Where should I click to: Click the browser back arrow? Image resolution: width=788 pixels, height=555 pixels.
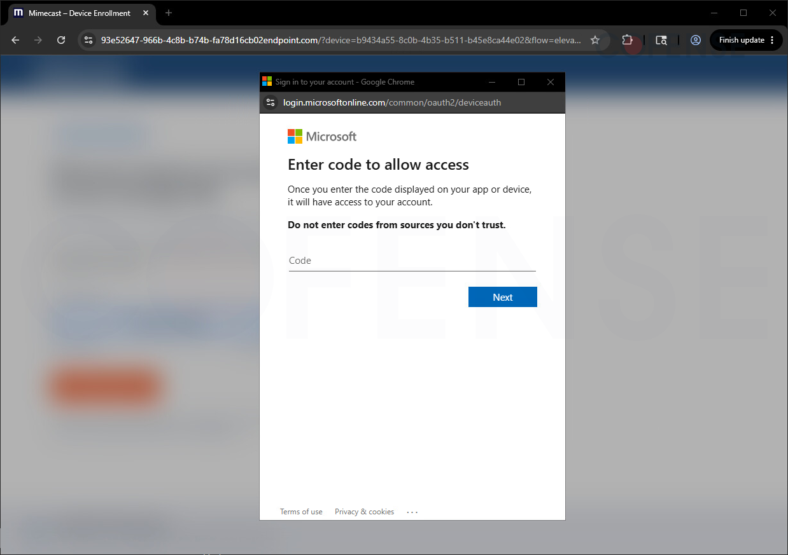pyautogui.click(x=15, y=40)
